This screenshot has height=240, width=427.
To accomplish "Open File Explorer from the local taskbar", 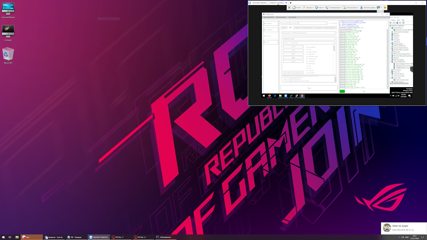I will [x=17, y=237].
